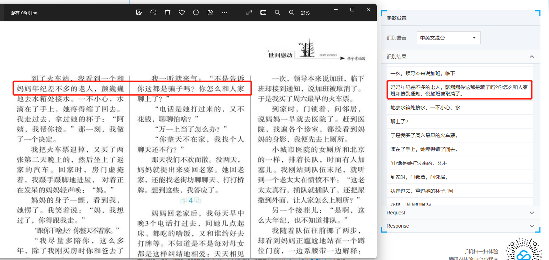Screen dimensions: 549x260
Task: Fit image to window
Action: point(263,12)
